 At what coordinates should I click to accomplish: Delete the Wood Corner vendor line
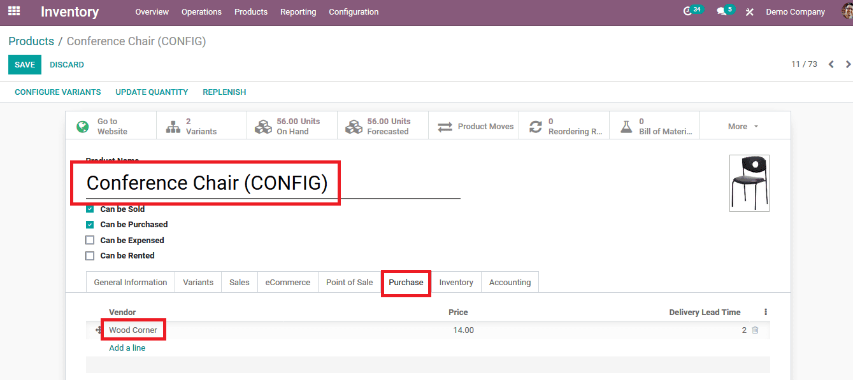[x=755, y=330]
